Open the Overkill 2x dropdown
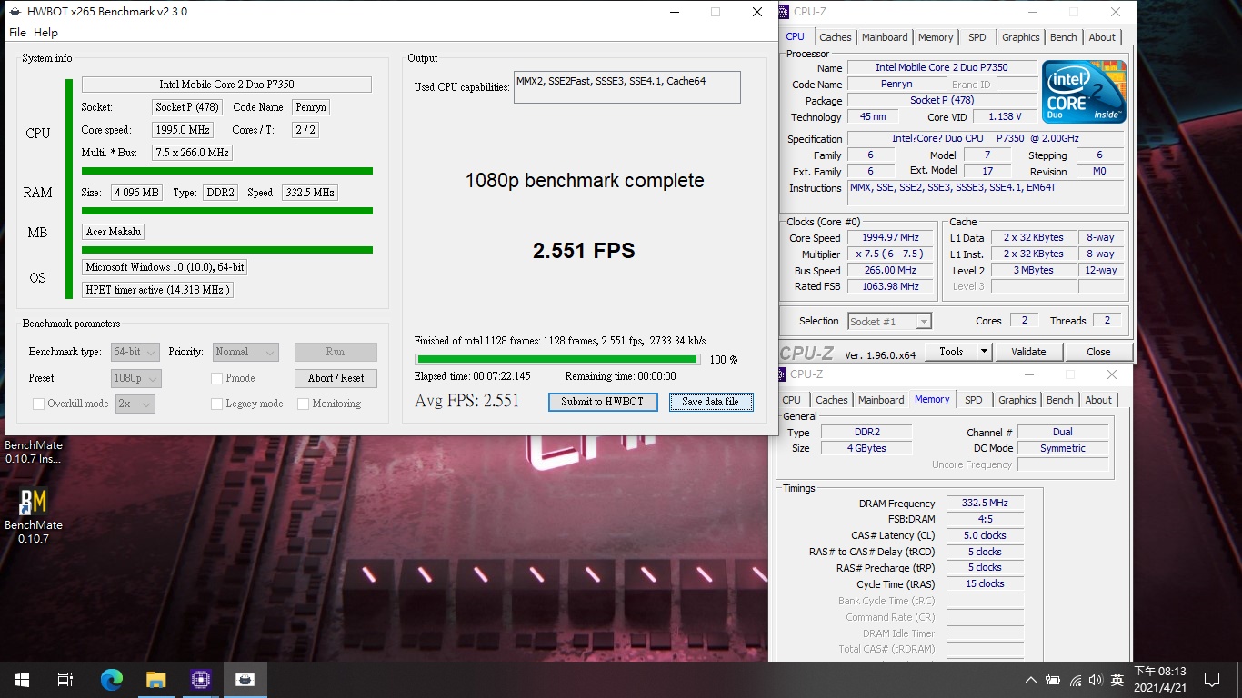The width and height of the screenshot is (1242, 698). [135, 404]
